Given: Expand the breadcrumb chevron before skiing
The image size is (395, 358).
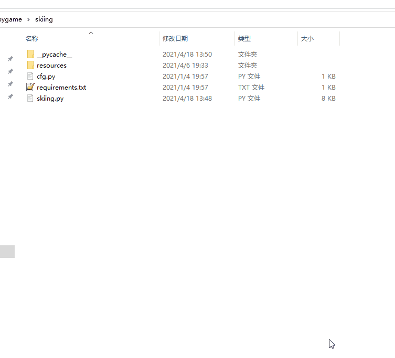Looking at the screenshot, I should (x=28, y=19).
